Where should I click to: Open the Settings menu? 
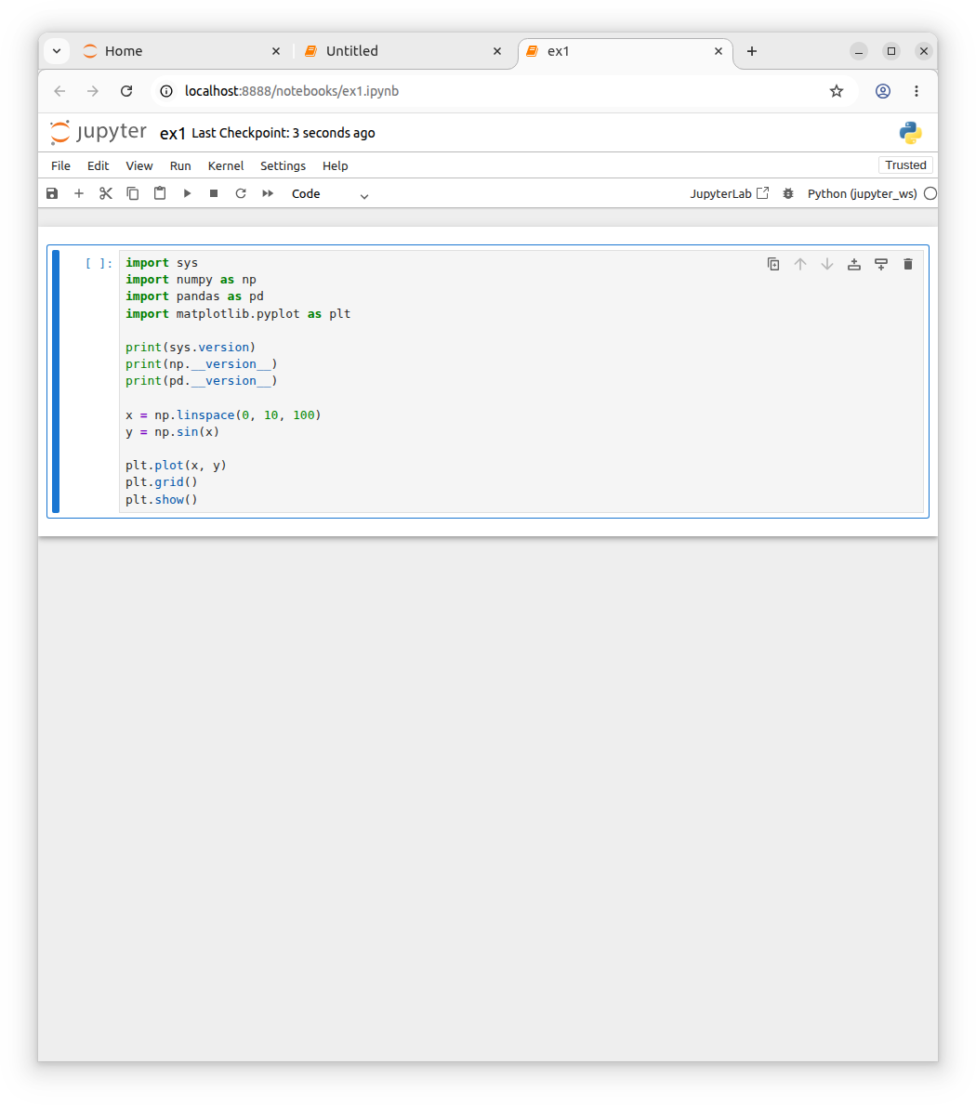point(283,165)
